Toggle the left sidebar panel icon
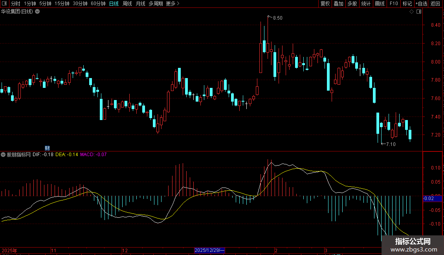 pos(4,4)
